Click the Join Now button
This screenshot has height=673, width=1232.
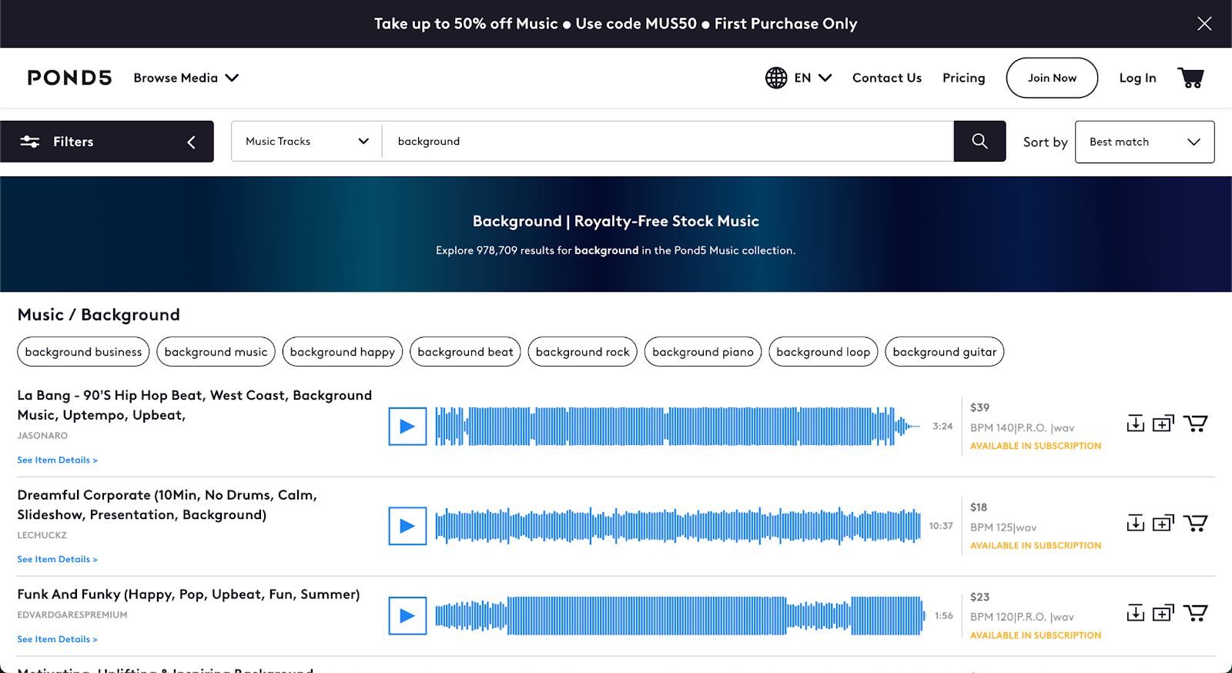1052,78
